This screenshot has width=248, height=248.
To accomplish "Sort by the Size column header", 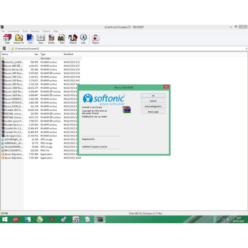I will point(32,54).
